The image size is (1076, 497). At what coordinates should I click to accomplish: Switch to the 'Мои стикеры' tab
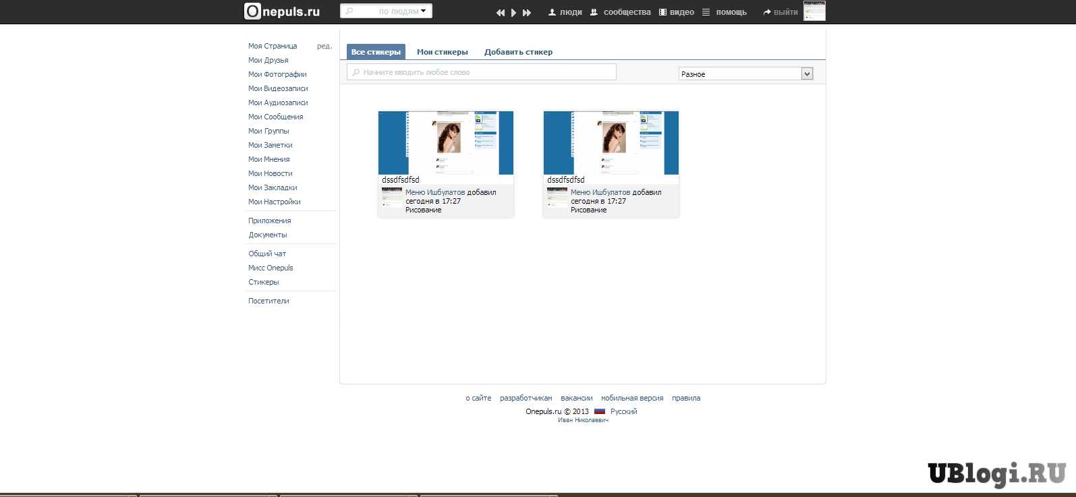[x=442, y=52]
